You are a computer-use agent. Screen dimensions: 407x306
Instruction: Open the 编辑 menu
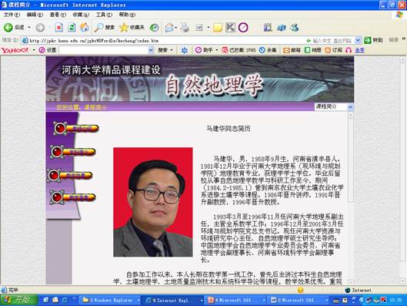point(35,15)
